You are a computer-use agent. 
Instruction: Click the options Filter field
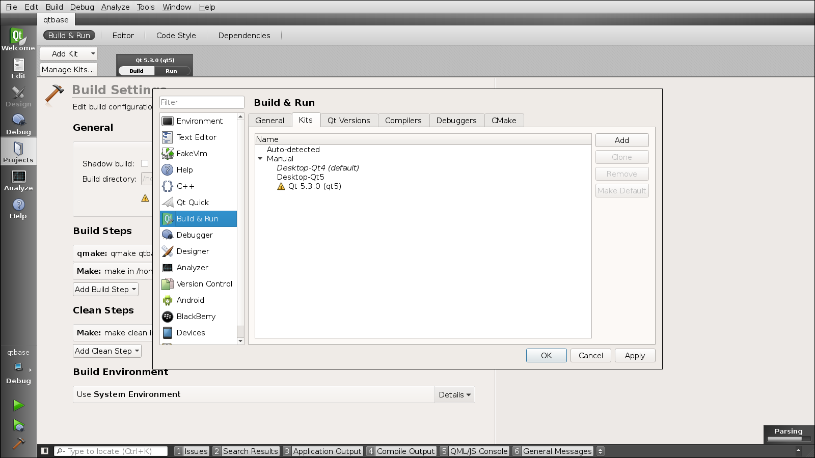click(202, 102)
